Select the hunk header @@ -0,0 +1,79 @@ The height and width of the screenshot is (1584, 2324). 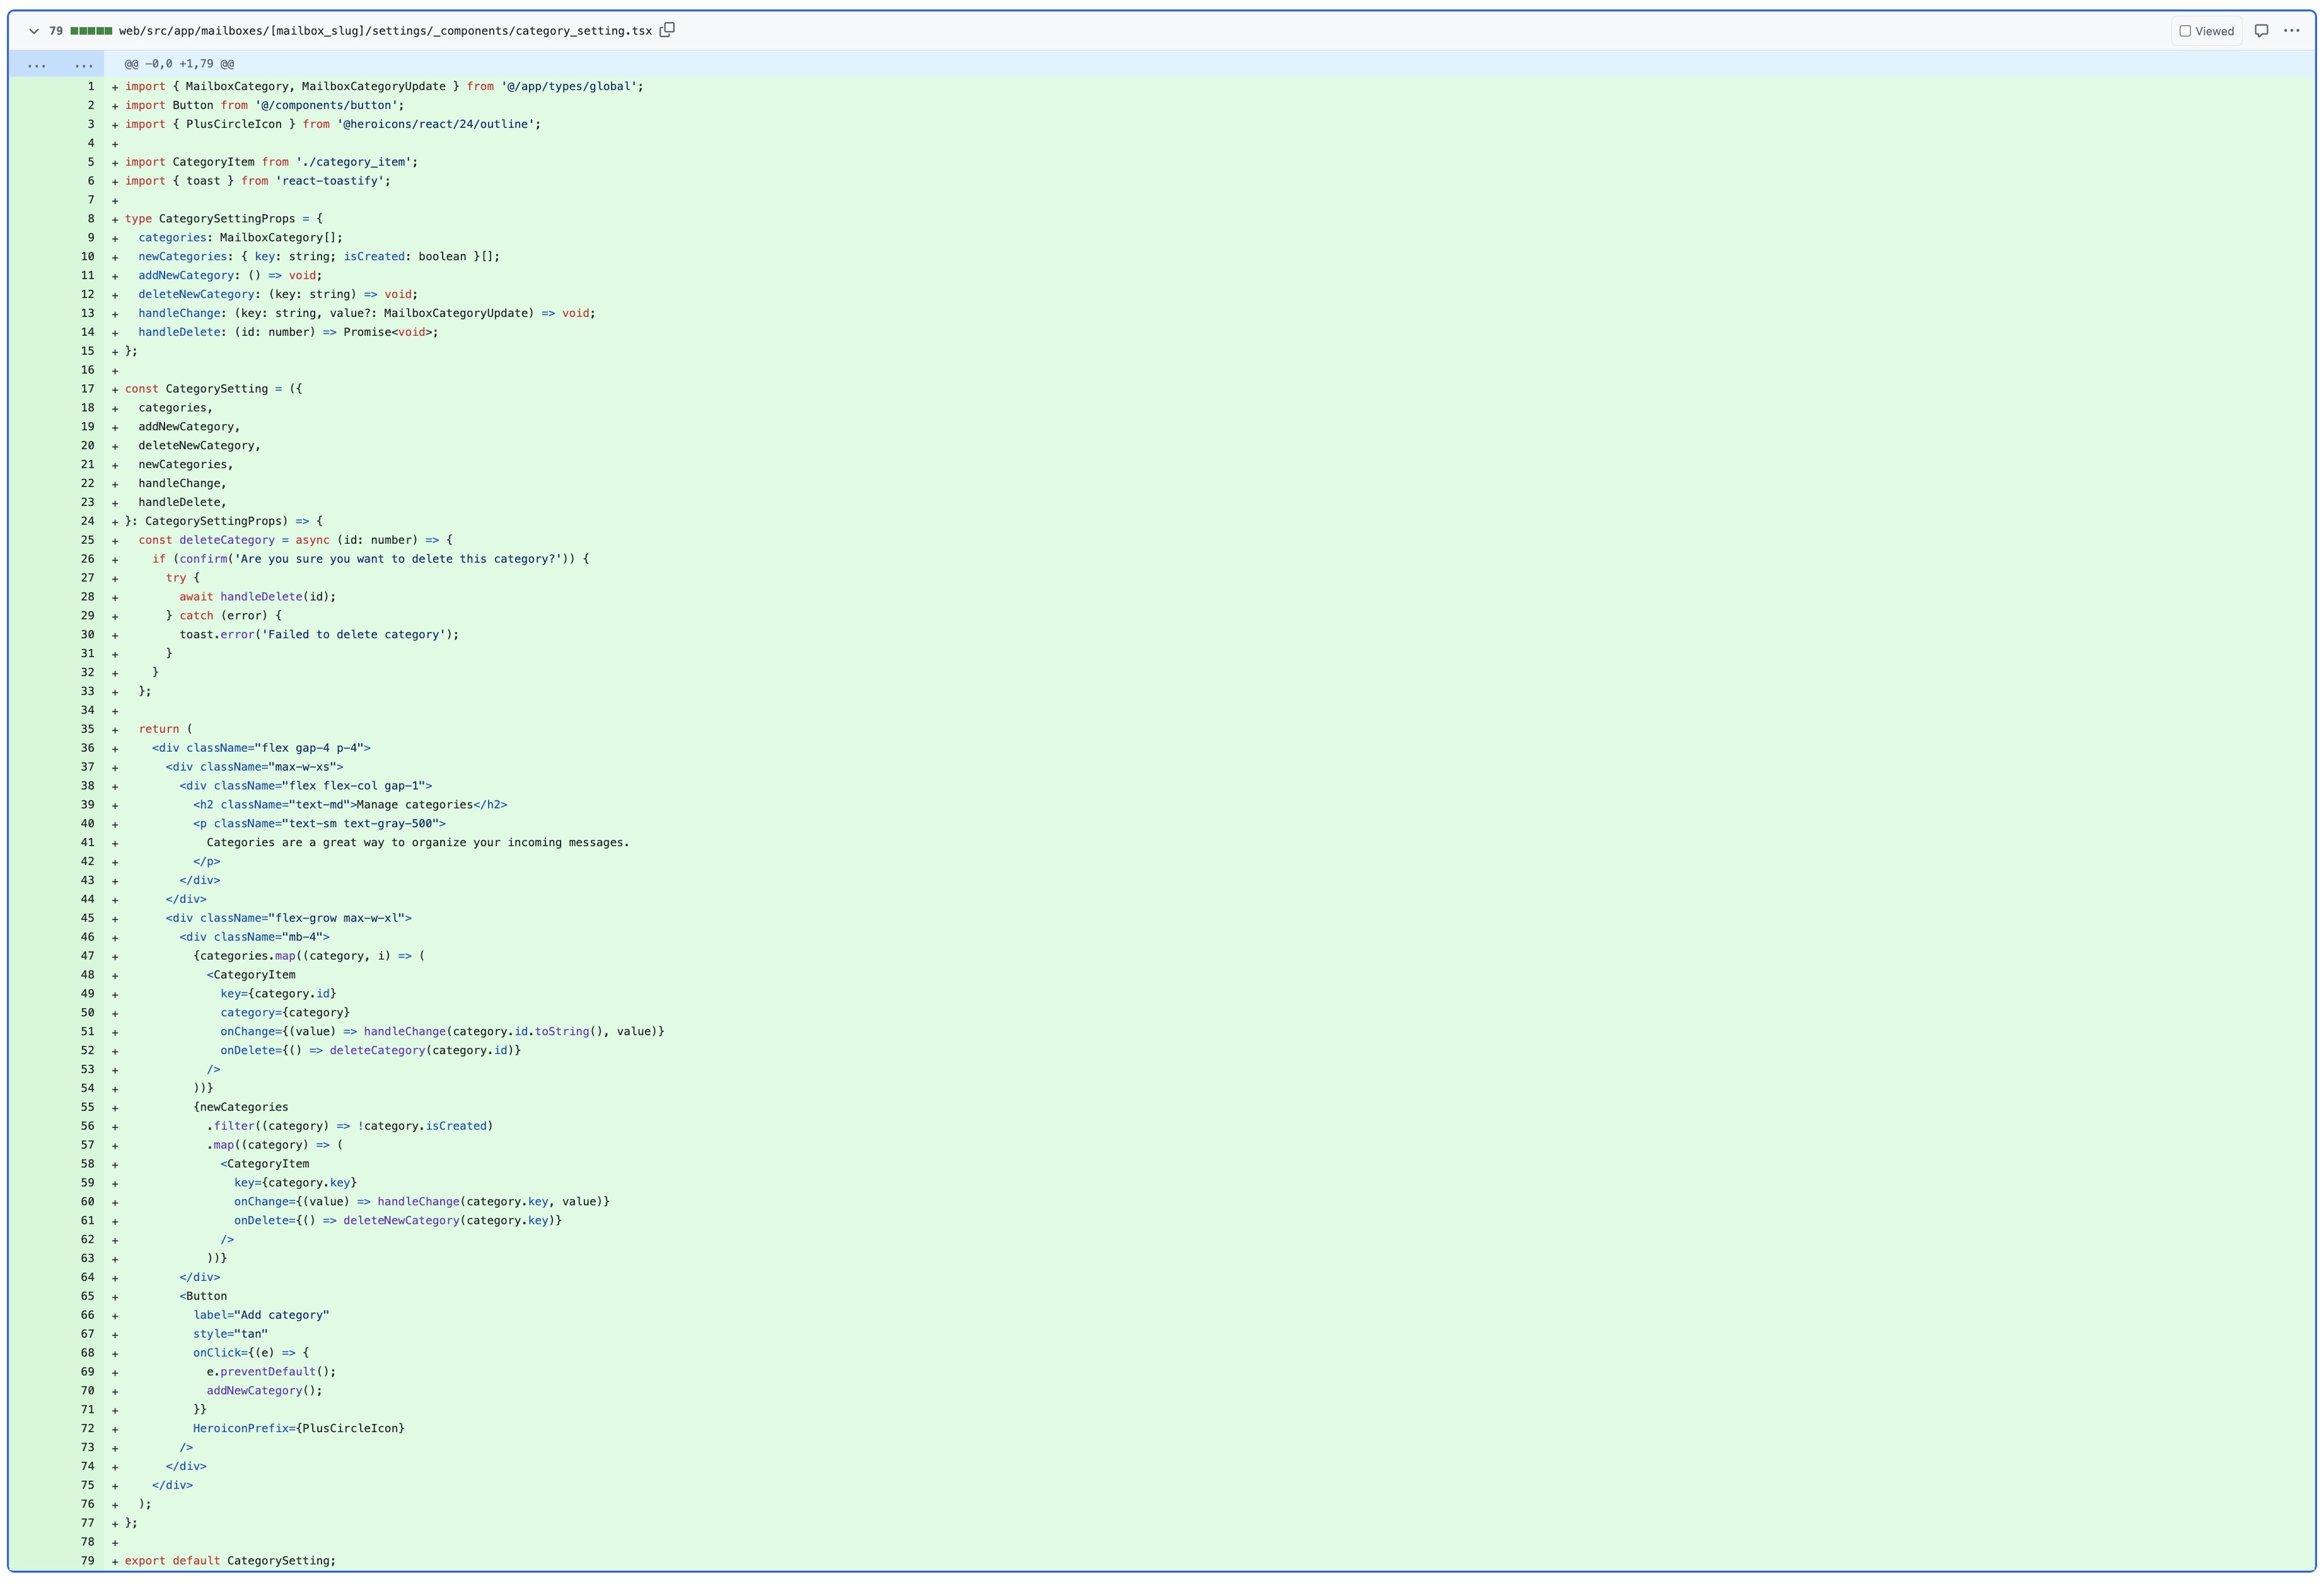[179, 64]
